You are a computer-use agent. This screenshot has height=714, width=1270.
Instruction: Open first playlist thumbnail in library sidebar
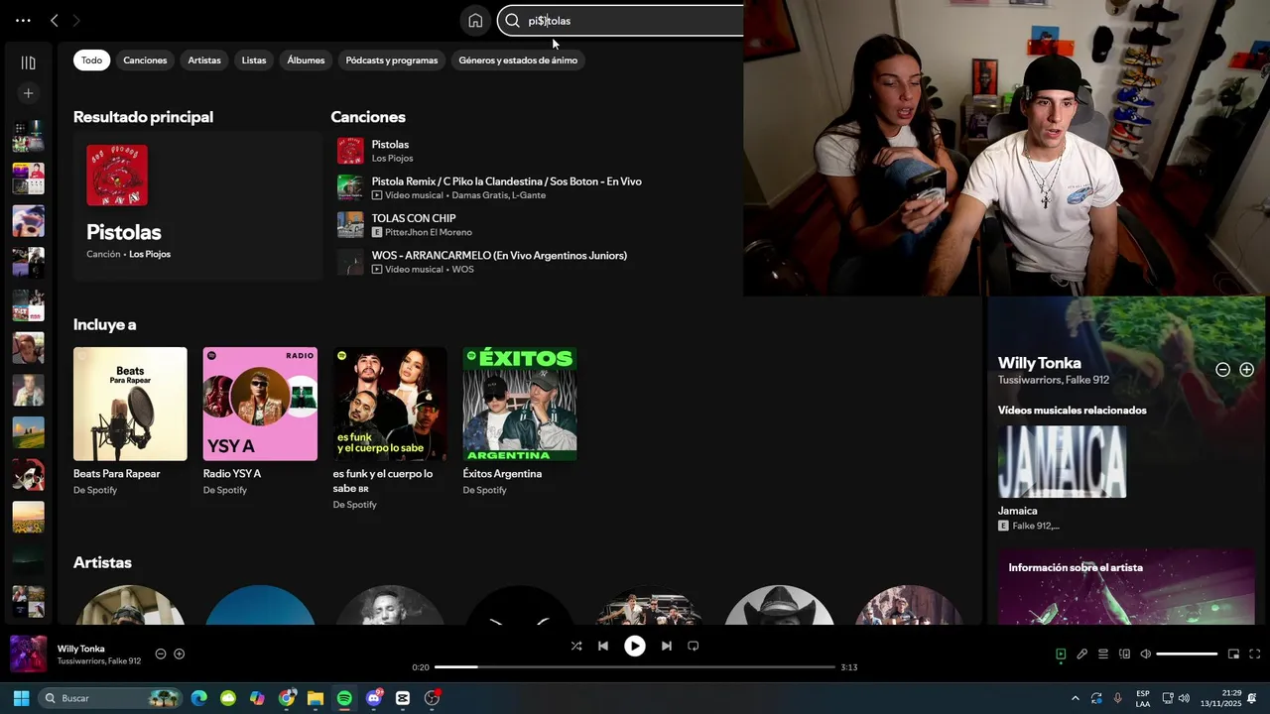pyautogui.click(x=28, y=136)
